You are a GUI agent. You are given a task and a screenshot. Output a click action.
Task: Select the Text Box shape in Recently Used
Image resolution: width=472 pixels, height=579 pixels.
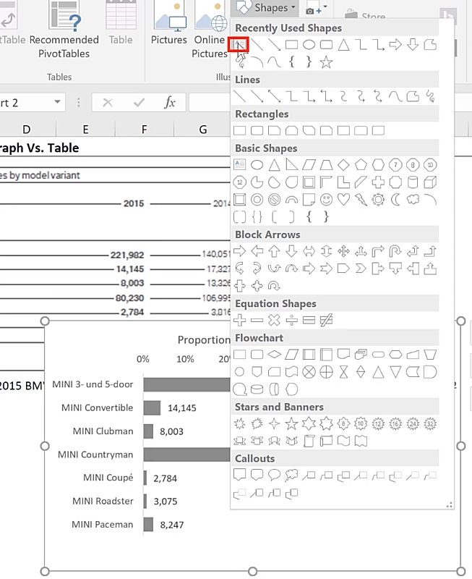click(x=239, y=45)
